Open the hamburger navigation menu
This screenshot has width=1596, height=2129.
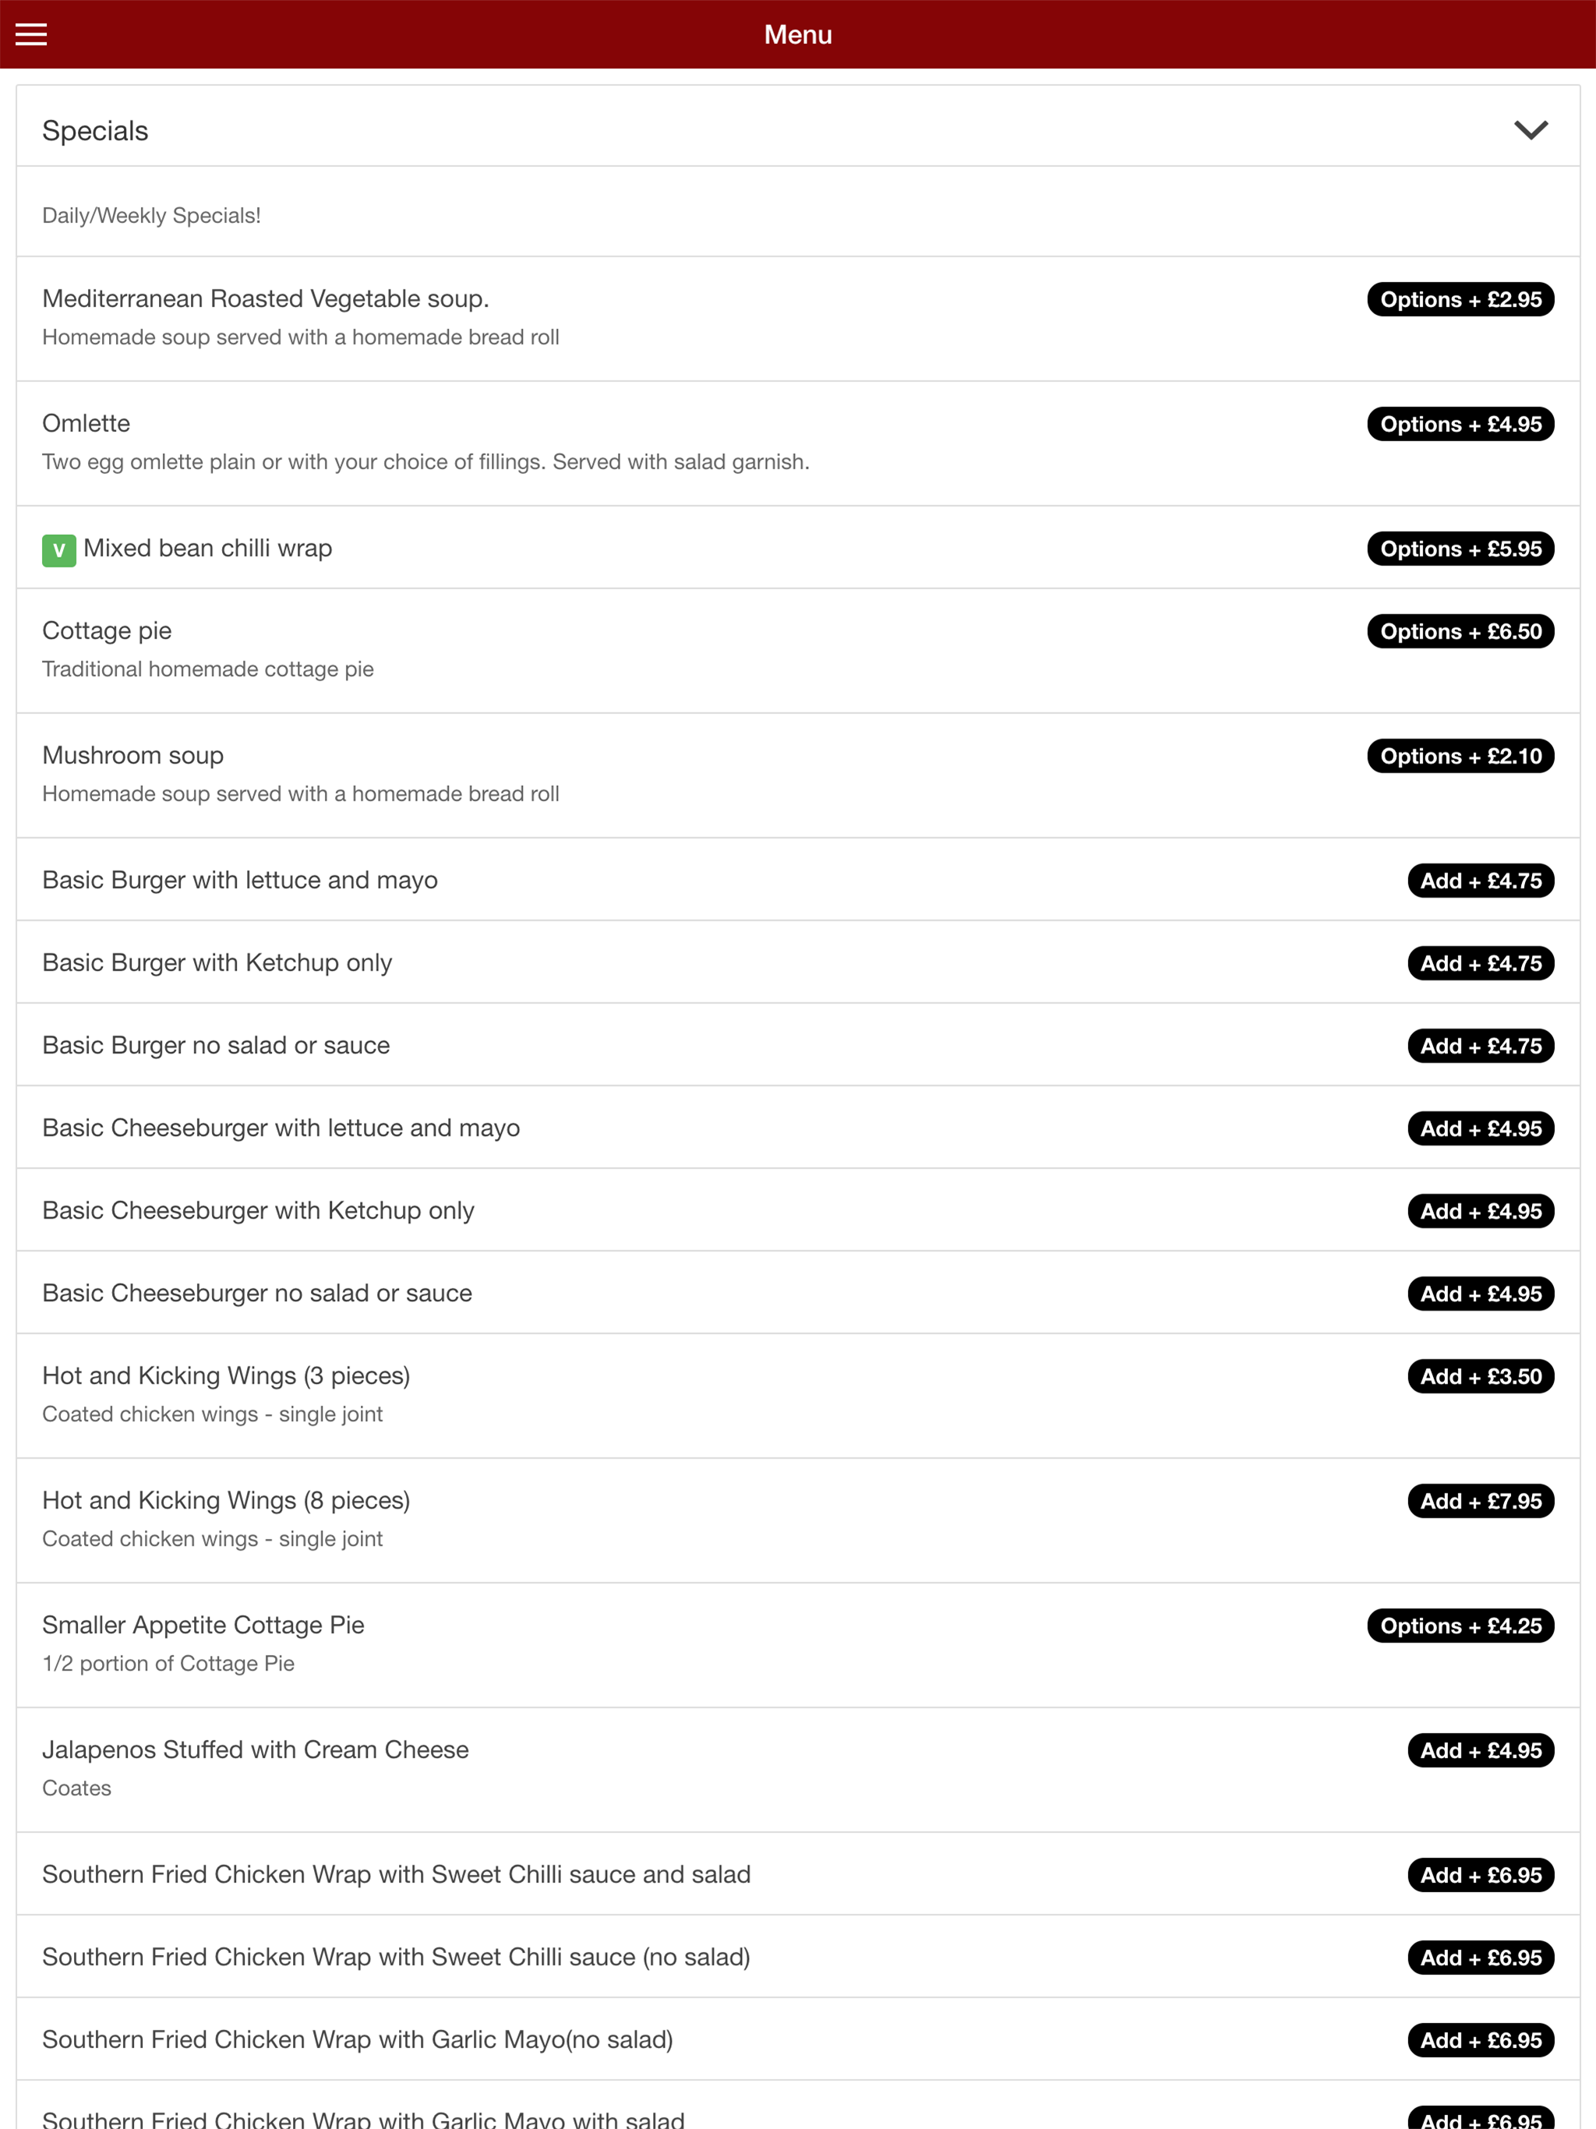[x=31, y=34]
